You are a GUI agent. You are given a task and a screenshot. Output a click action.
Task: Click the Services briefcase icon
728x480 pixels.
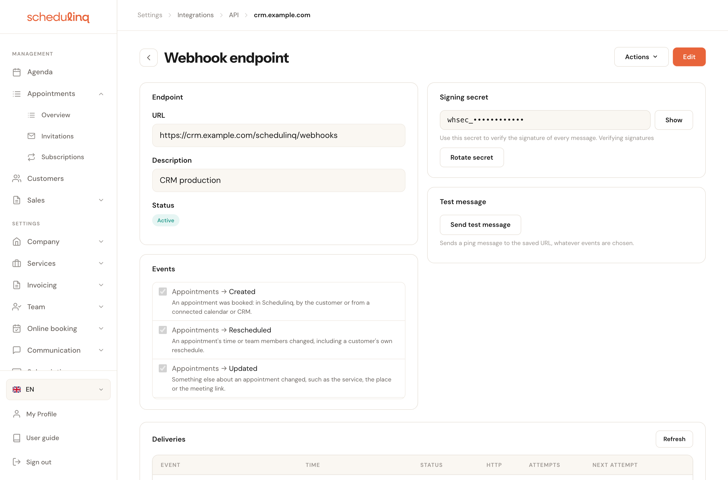coord(16,263)
